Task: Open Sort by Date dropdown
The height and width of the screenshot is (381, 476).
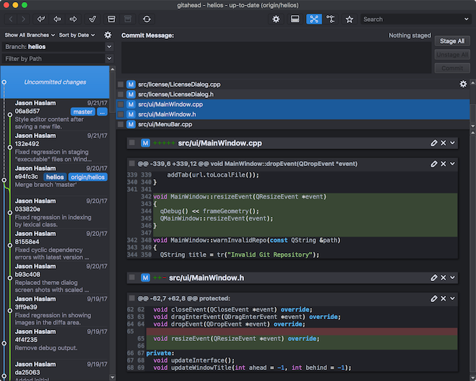Action: pos(77,35)
